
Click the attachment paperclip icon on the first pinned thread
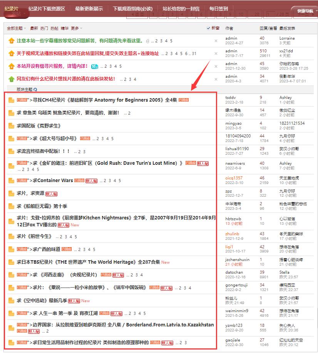coord(147,41)
